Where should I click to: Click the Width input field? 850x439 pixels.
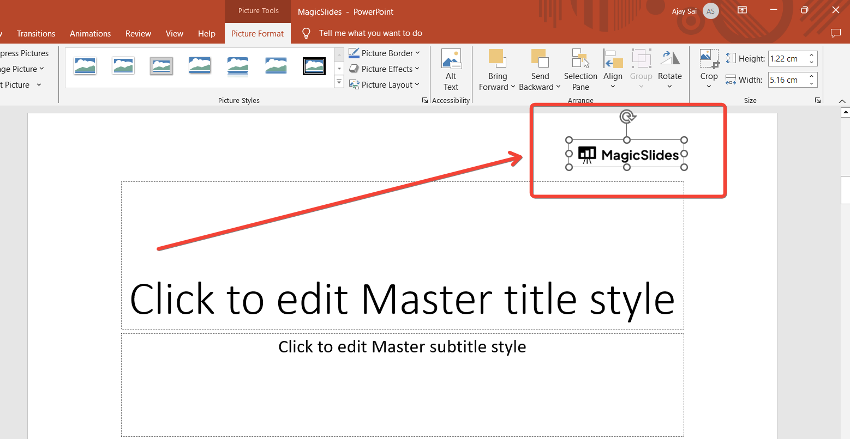[787, 80]
